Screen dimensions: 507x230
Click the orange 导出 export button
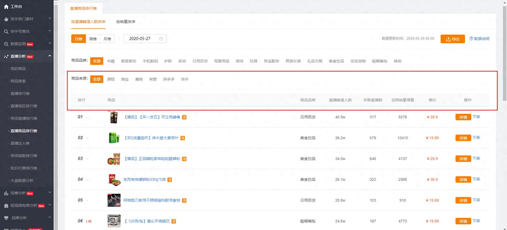tap(453, 39)
